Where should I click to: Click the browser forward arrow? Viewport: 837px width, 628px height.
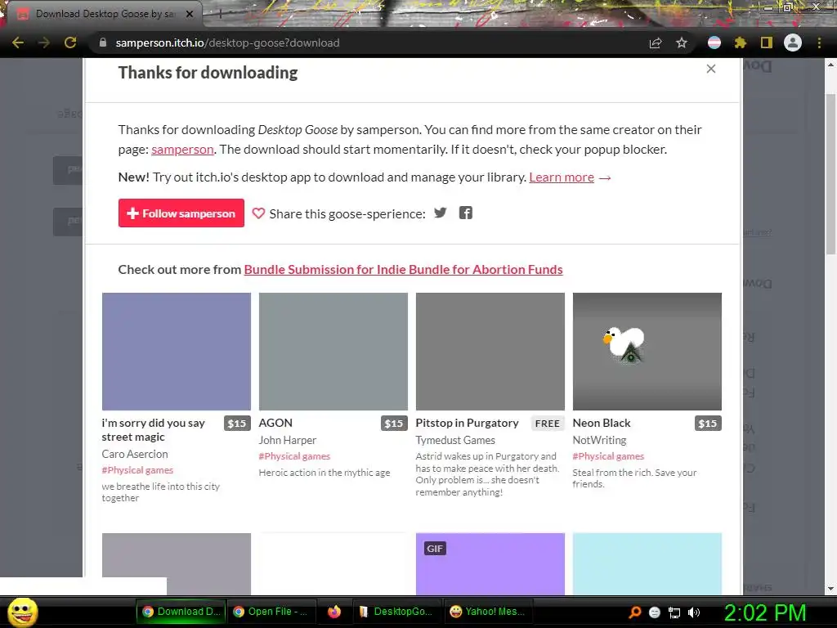(x=44, y=43)
